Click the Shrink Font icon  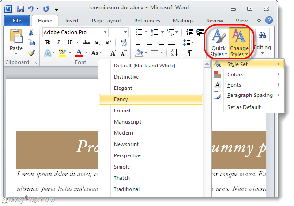[x=124, y=53]
